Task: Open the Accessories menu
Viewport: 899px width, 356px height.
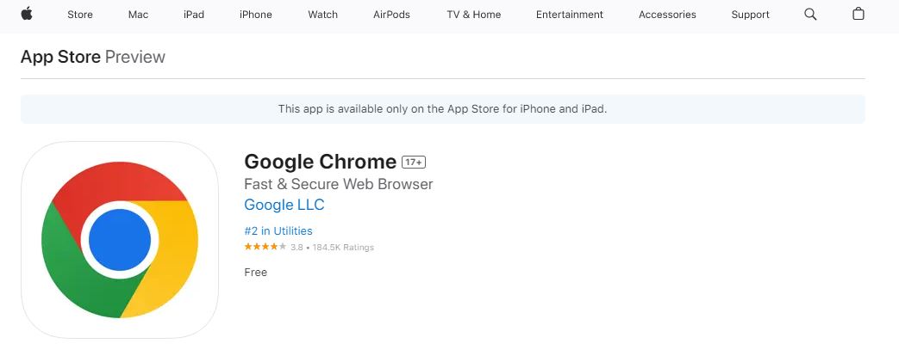Action: (667, 15)
